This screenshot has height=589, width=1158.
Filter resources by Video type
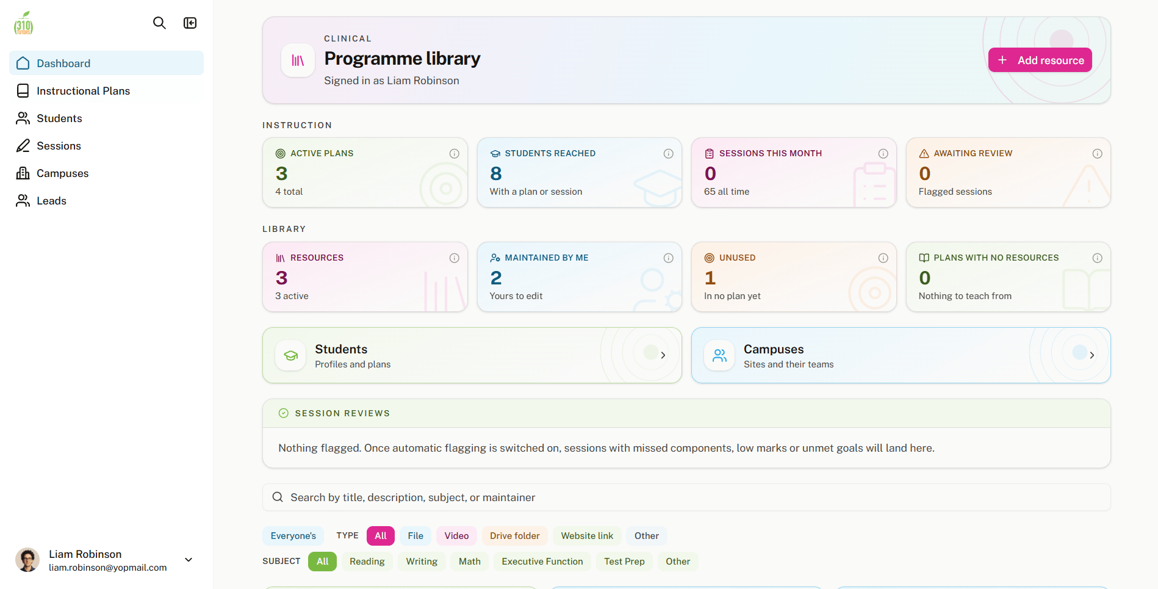click(x=456, y=536)
